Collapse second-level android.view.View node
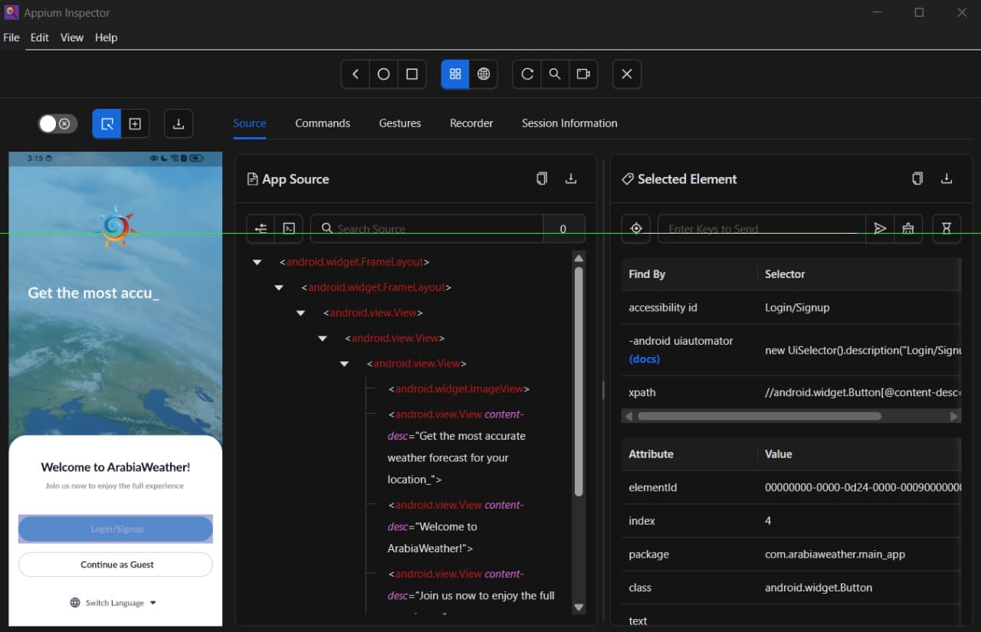 (x=323, y=338)
